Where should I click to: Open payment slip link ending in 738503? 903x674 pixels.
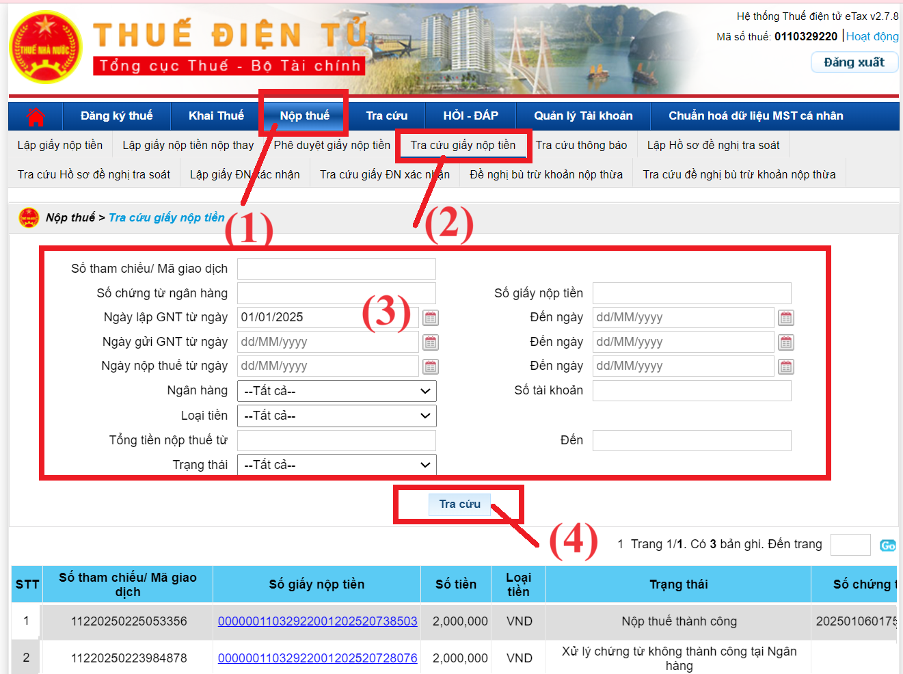(317, 621)
